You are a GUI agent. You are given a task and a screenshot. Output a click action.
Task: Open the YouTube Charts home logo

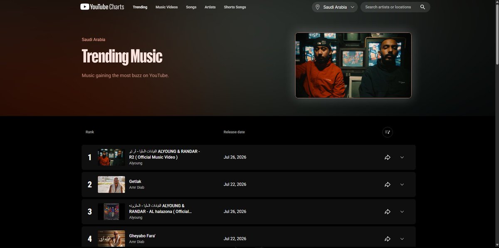(102, 7)
